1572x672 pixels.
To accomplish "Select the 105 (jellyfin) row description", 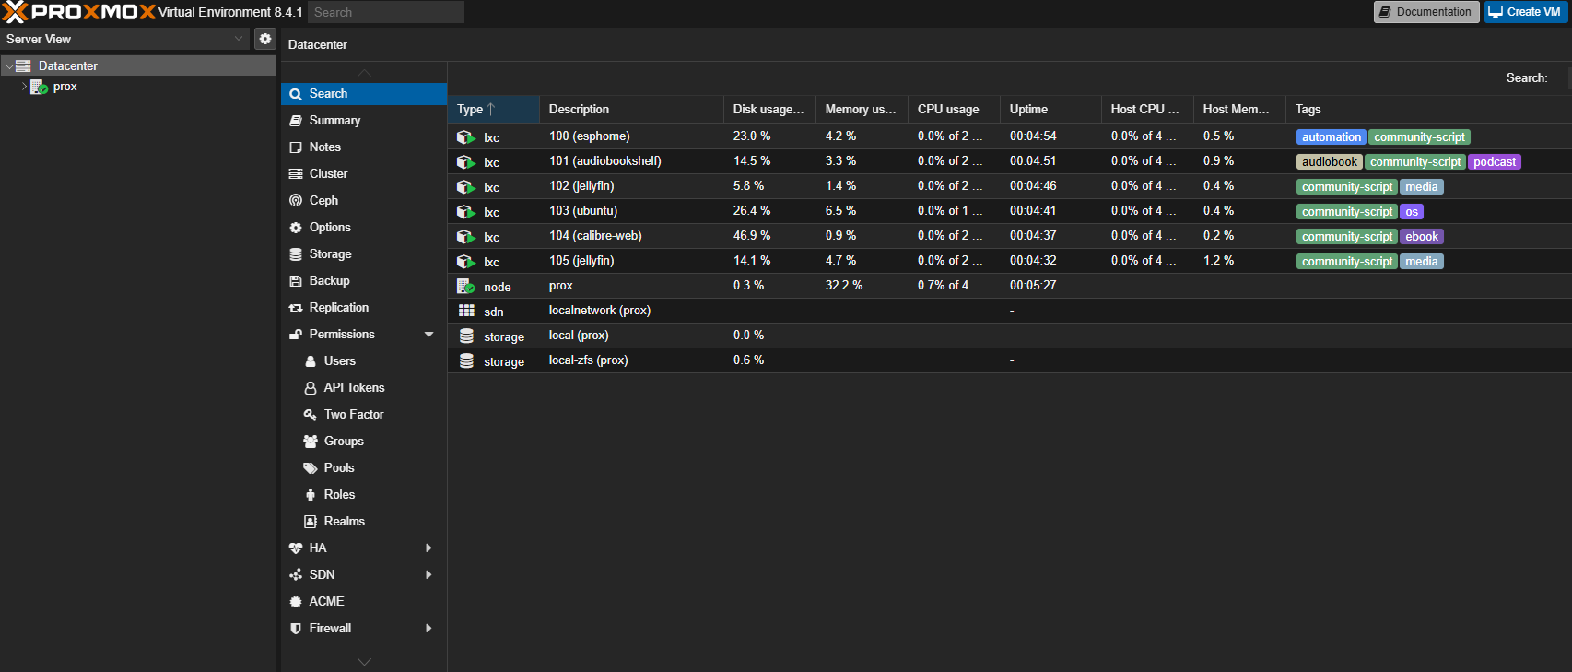I will coord(581,261).
